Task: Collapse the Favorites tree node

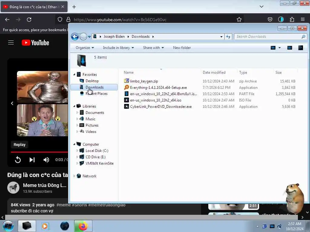Action: tap(74, 74)
